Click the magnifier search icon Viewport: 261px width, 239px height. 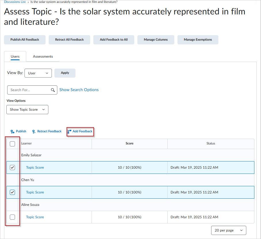pos(53,90)
